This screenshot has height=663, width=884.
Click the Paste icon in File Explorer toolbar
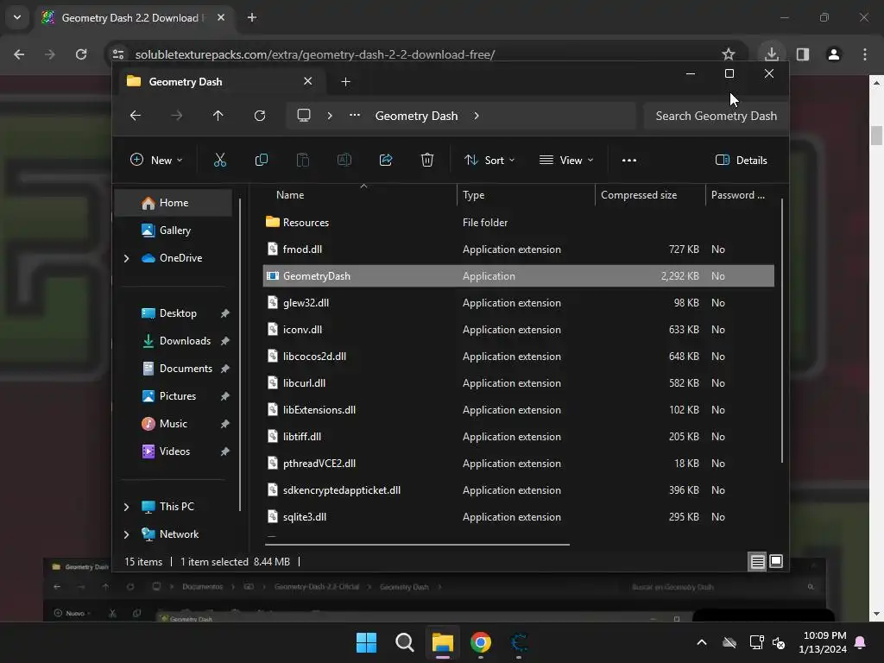303,160
